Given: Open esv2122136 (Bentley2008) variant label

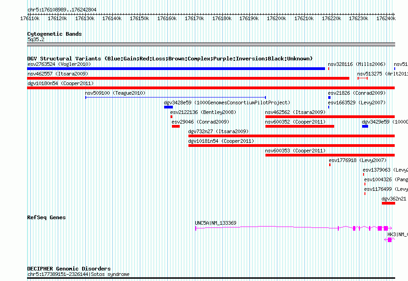Looking at the screenshot, I should pyautogui.click(x=203, y=112).
